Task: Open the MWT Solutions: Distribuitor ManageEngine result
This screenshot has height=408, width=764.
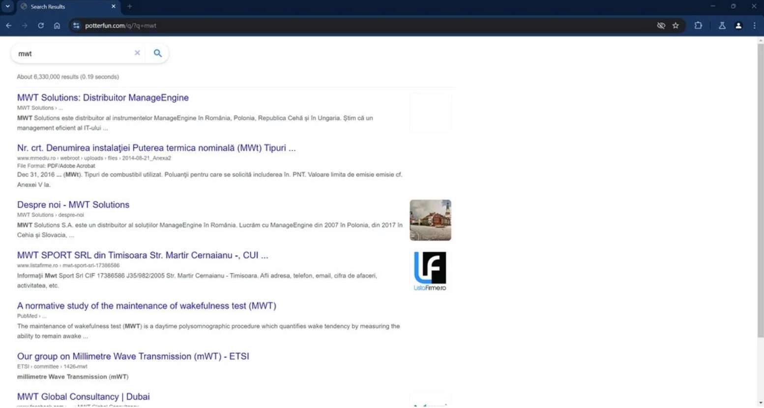Action: tap(103, 97)
